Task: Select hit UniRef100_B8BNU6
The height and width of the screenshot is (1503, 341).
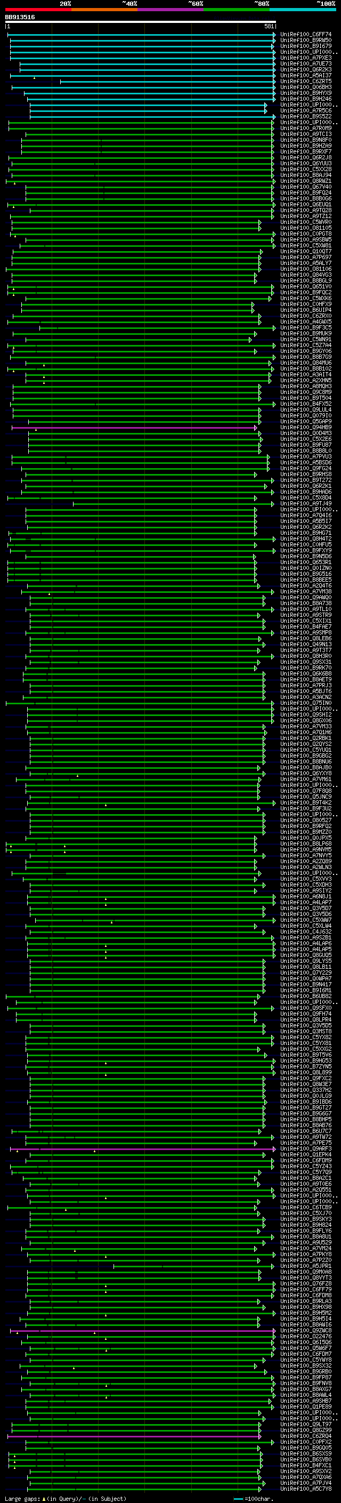Action: [x=306, y=762]
